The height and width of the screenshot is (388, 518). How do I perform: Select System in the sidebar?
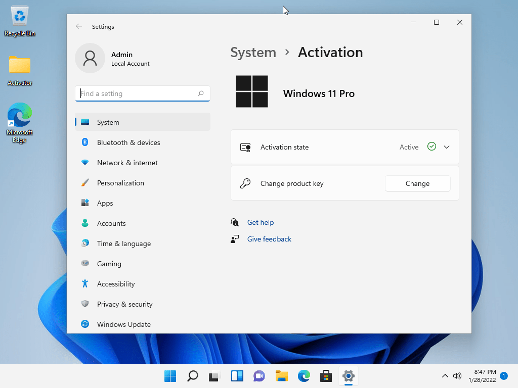coord(142,122)
